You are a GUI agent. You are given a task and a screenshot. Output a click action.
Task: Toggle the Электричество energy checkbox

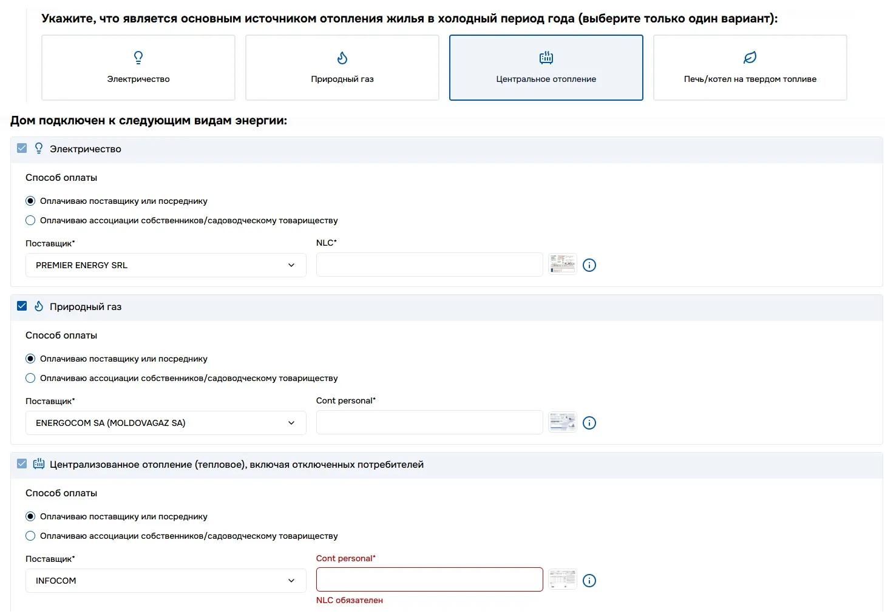(x=22, y=149)
